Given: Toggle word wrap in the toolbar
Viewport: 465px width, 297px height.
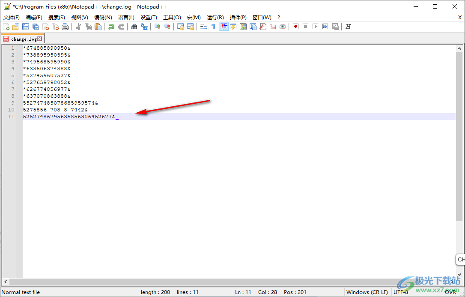Looking at the screenshot, I should [x=204, y=27].
